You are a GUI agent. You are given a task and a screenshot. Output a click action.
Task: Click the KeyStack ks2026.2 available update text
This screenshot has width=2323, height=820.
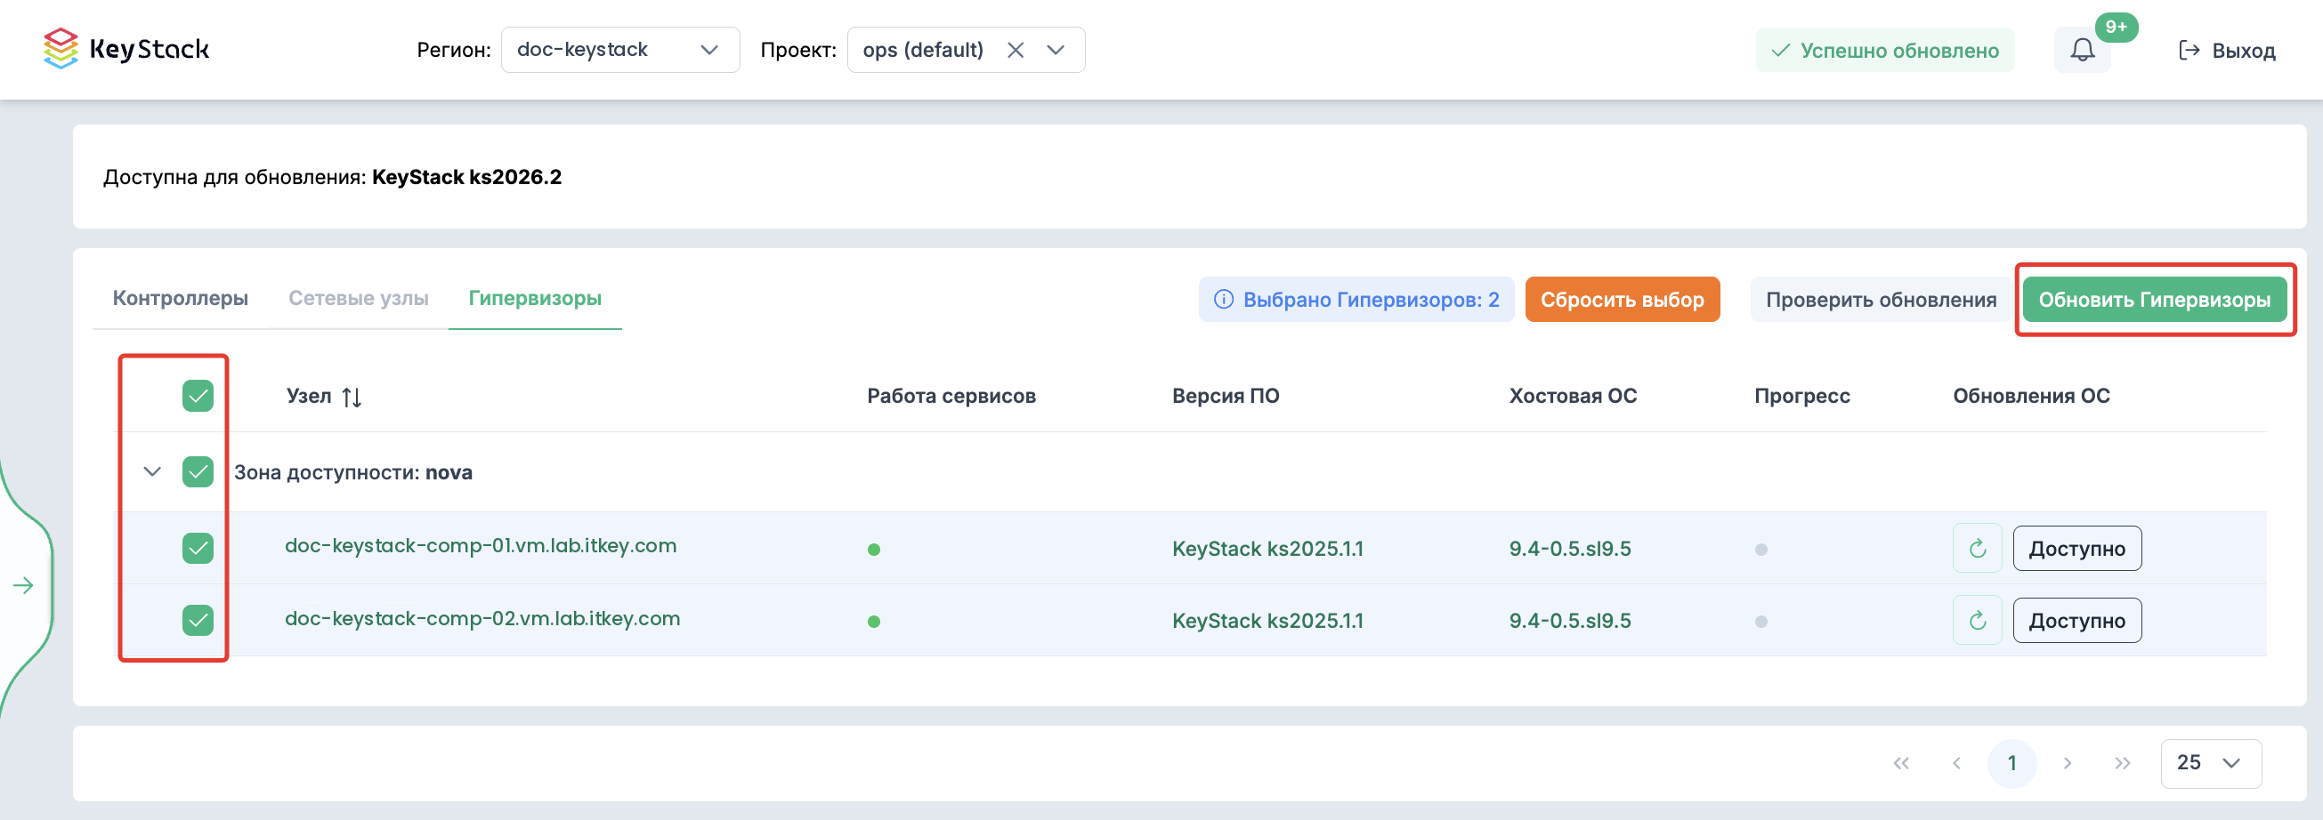(x=466, y=177)
